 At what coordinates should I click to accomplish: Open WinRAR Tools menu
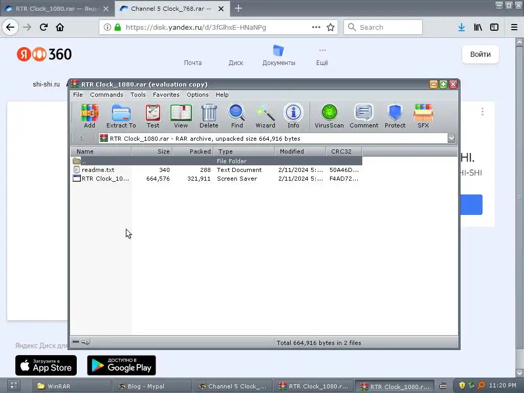(138, 95)
